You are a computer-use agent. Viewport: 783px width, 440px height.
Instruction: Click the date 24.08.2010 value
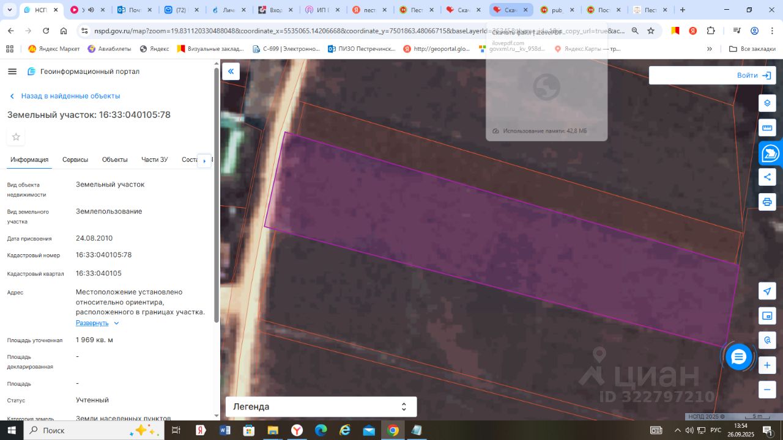[x=94, y=238]
